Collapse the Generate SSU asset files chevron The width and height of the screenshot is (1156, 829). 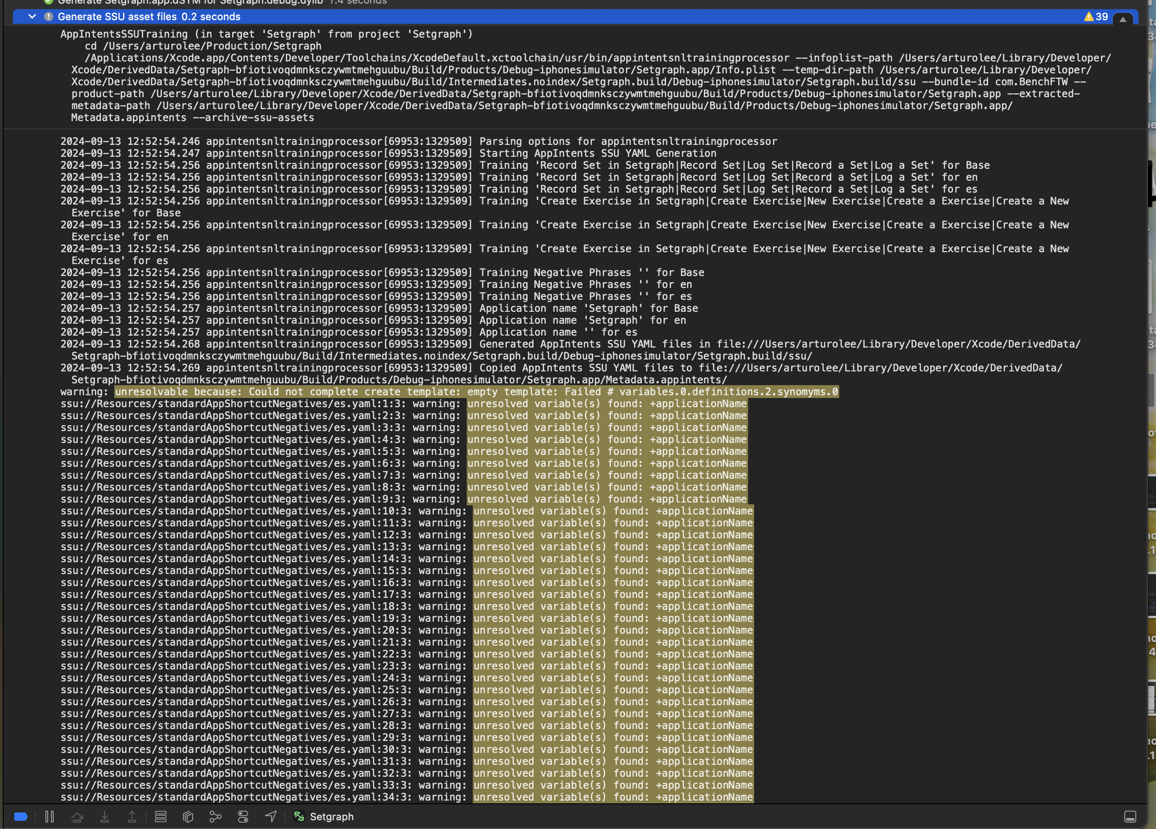(32, 17)
